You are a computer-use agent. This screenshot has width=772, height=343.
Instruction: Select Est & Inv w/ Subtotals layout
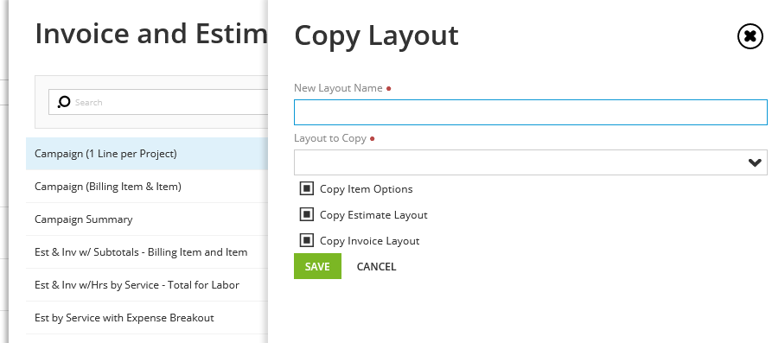[x=147, y=252]
